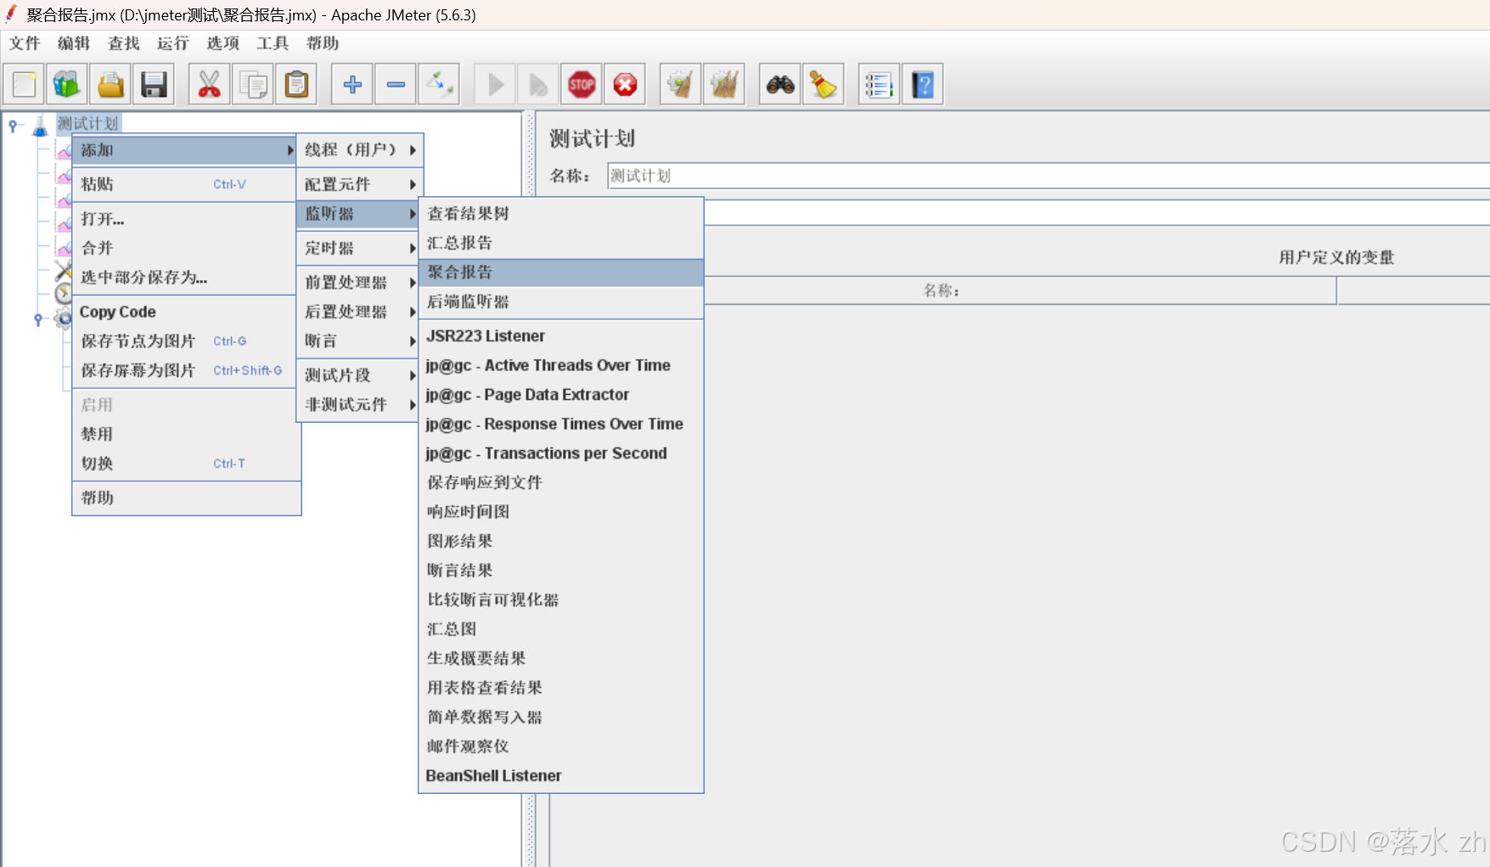Click Start no pauses icon
The width and height of the screenshot is (1490, 867).
tap(538, 84)
